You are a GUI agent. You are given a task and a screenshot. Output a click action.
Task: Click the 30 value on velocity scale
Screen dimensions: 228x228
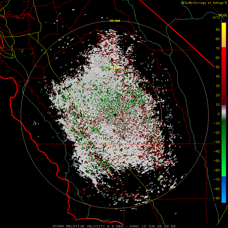[x=218, y=86]
